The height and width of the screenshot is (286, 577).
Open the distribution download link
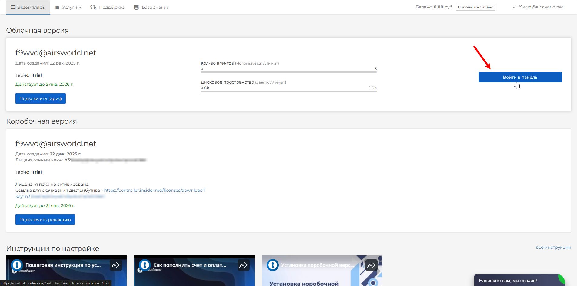[x=154, y=190]
